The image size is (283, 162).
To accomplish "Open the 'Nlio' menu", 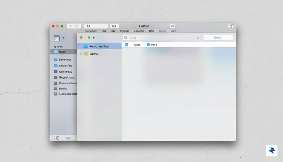I will tap(152, 31).
